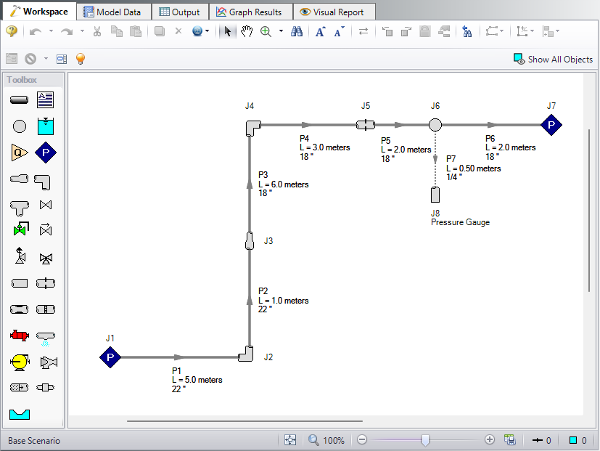
Task: Select the Assigned Flow junction tool
Action: (x=20, y=153)
